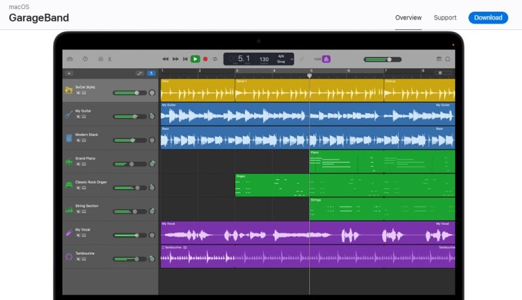Toggle the purple Metronome button
522x300 pixels.
(x=326, y=59)
